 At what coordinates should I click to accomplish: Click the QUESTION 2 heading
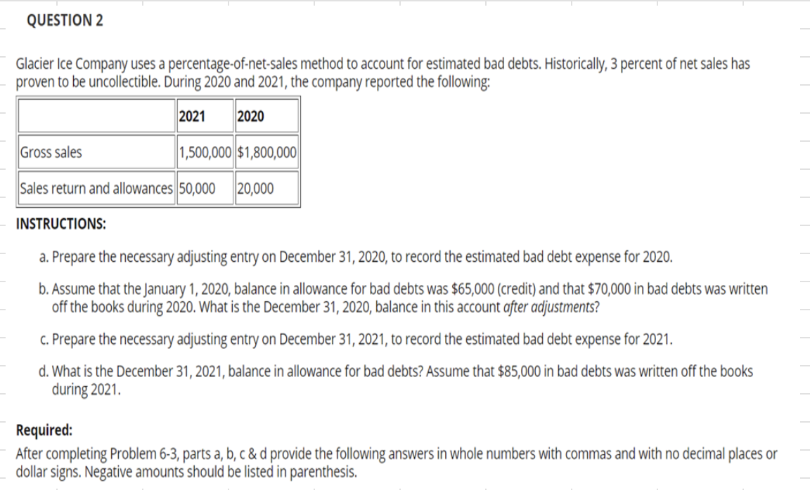point(65,20)
